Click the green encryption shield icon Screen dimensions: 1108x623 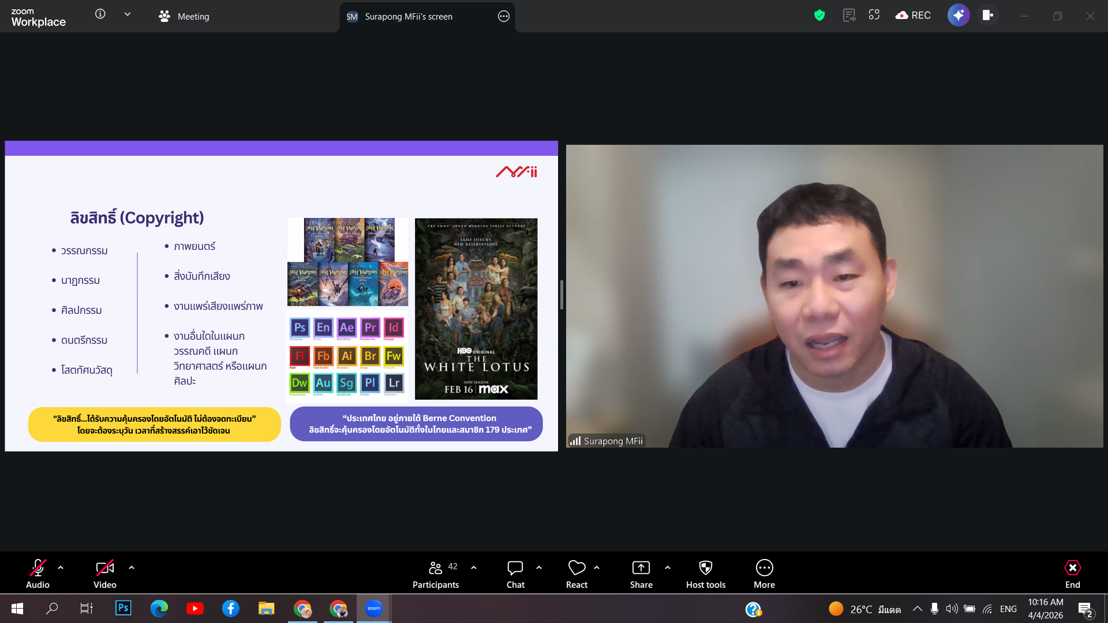819,16
